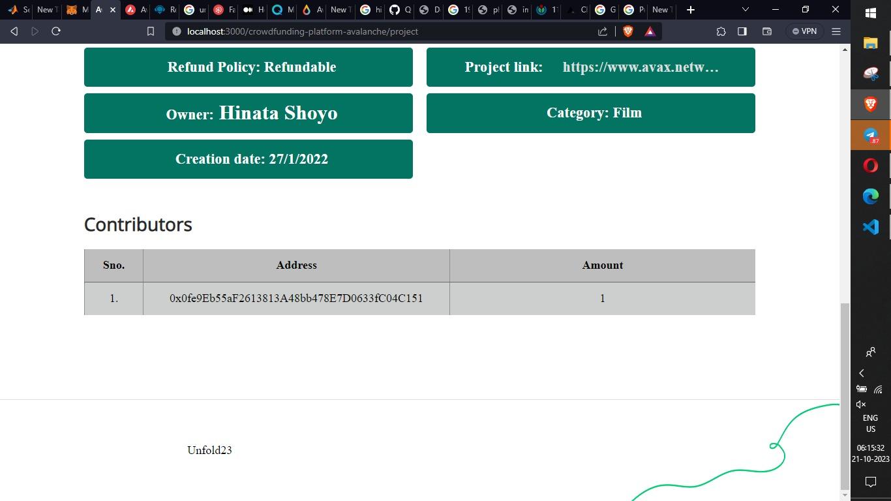Open the Brave main menu
Viewport: 891px width, 501px height.
click(836, 31)
